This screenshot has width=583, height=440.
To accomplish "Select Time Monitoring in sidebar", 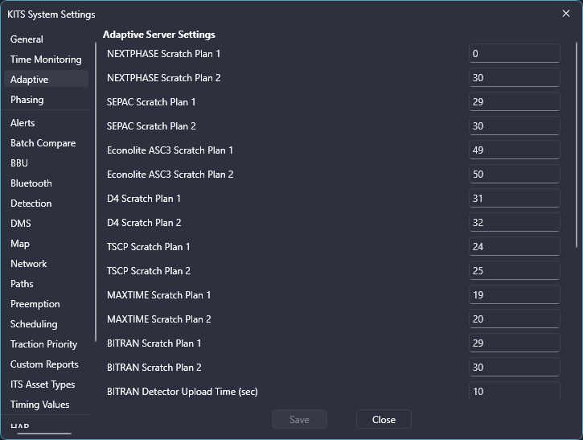I will click(x=46, y=60).
